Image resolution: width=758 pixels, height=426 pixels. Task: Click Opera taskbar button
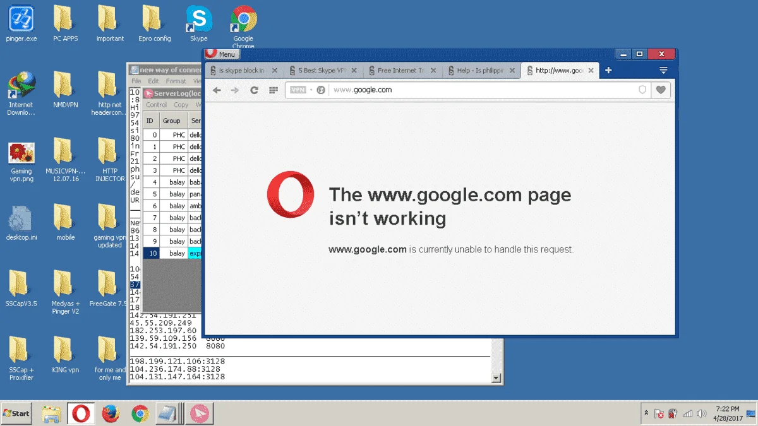81,414
